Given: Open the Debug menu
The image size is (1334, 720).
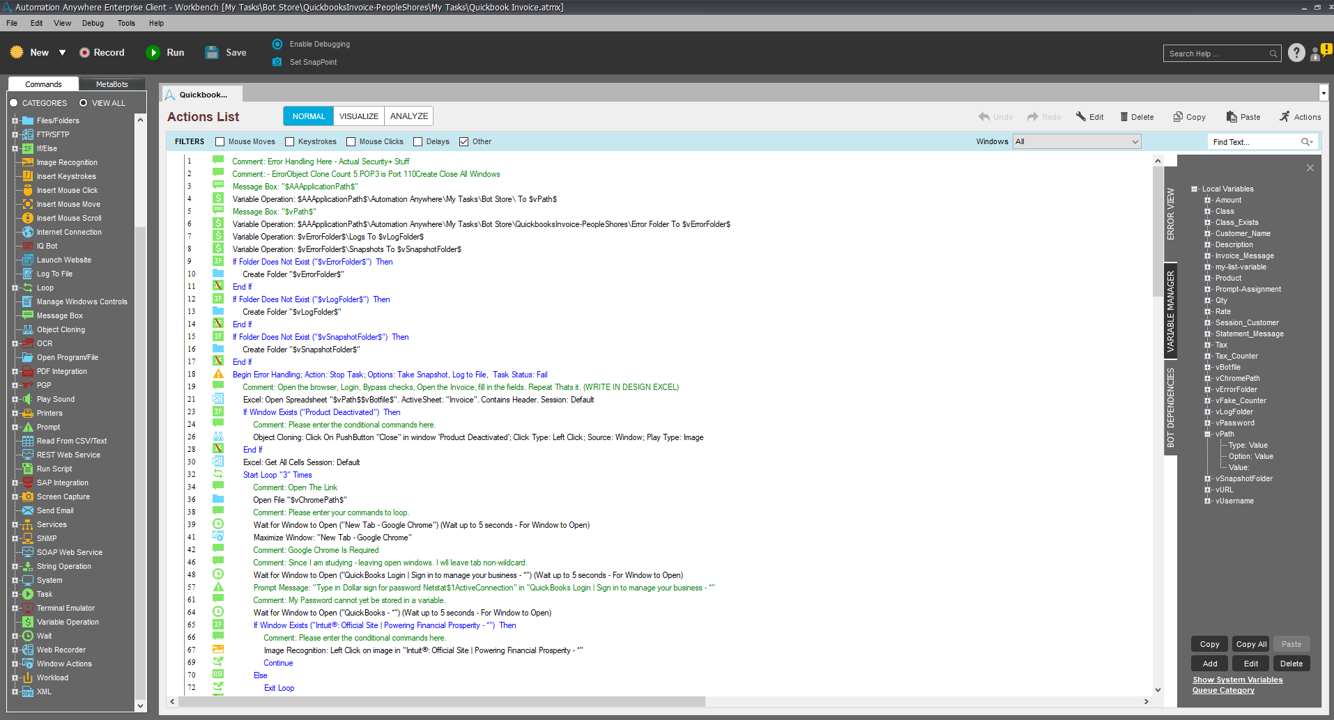Looking at the screenshot, I should point(93,23).
